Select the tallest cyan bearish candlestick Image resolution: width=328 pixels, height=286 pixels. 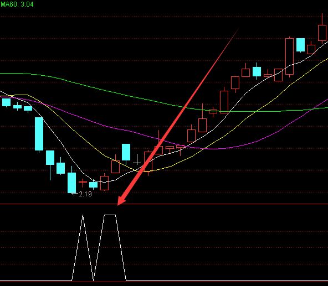(x=39, y=134)
